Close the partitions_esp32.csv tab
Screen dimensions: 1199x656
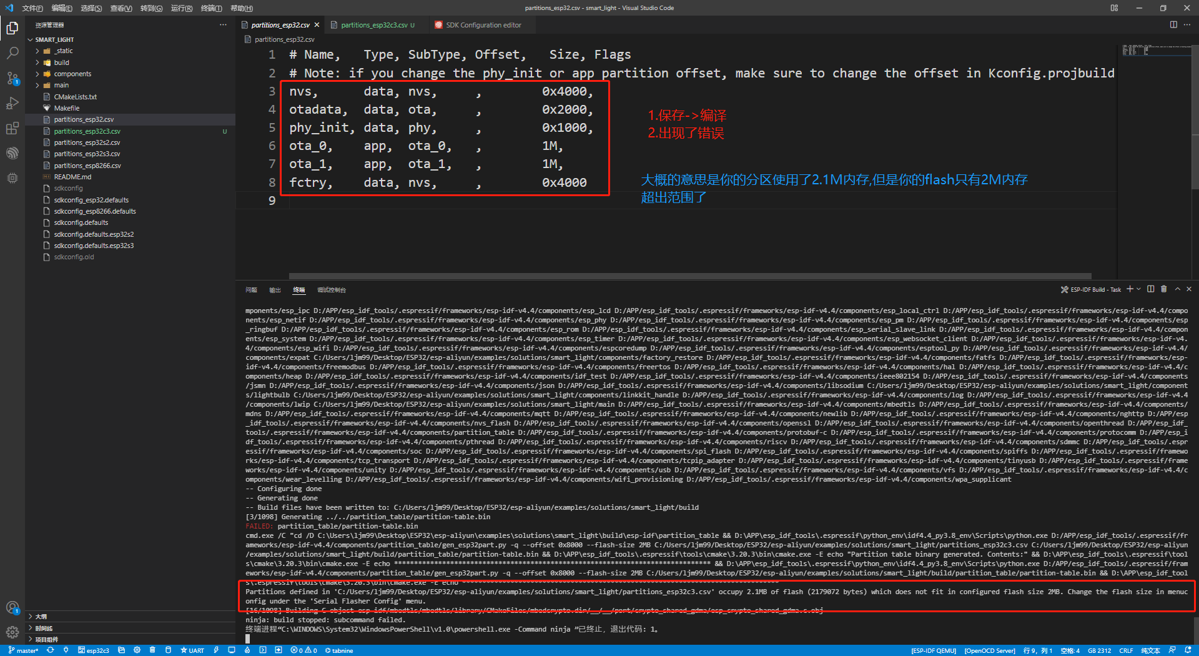coord(317,25)
